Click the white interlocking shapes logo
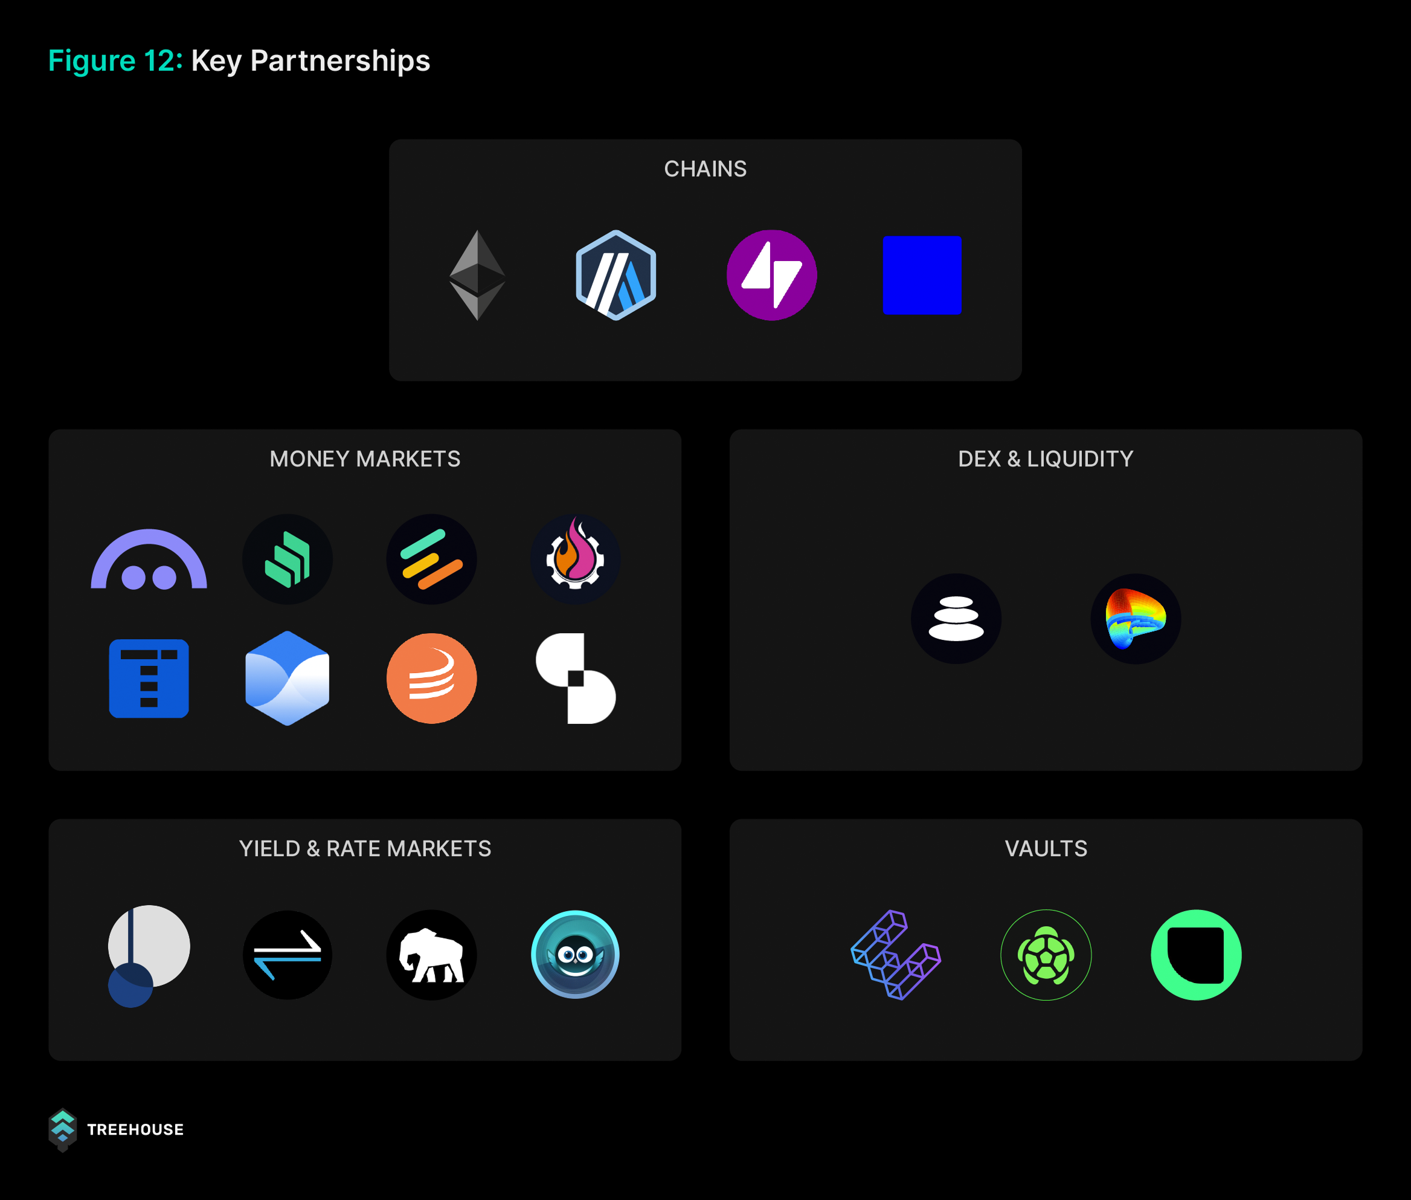The height and width of the screenshot is (1200, 1411). (x=575, y=678)
